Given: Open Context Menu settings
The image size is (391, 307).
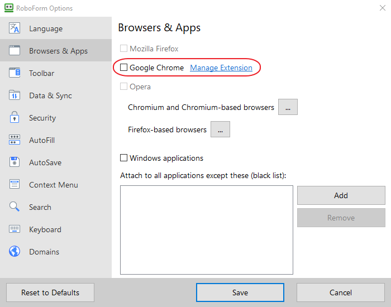Looking at the screenshot, I should [x=56, y=184].
